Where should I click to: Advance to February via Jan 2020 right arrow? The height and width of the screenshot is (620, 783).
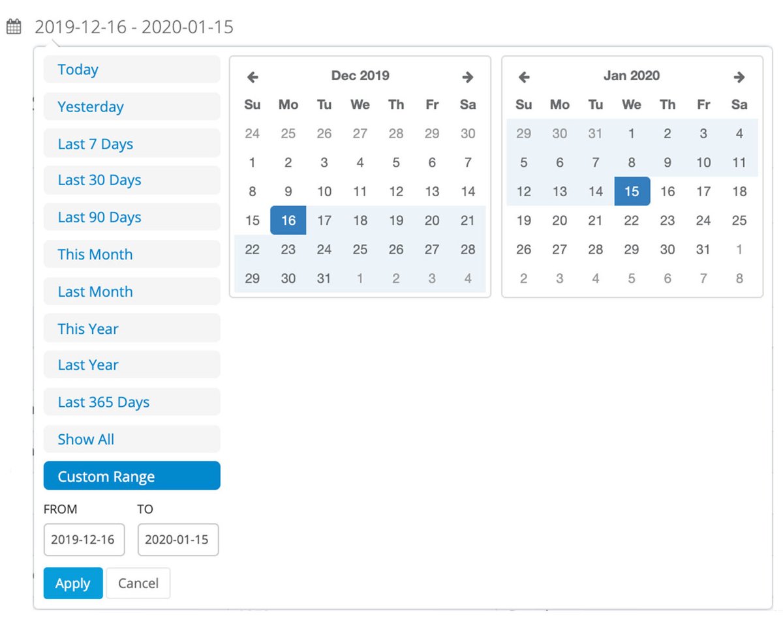click(x=739, y=76)
